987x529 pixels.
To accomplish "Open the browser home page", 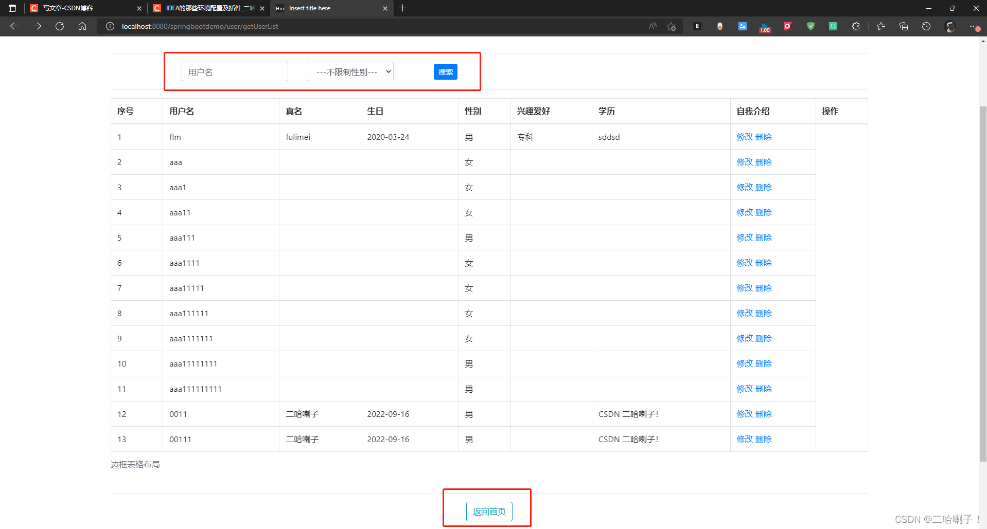I will coord(82,26).
